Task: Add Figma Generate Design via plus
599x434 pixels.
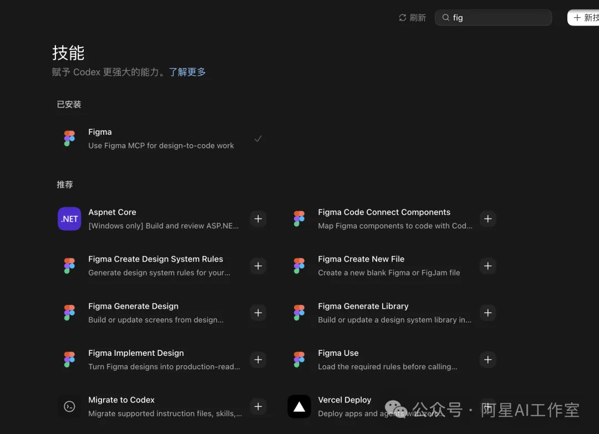Action: point(258,313)
